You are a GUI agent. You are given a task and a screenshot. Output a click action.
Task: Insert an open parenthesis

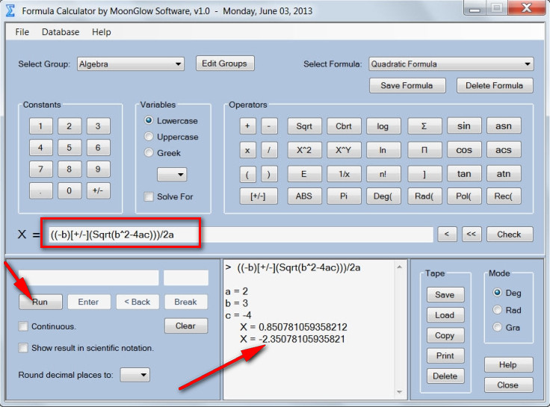(x=247, y=174)
